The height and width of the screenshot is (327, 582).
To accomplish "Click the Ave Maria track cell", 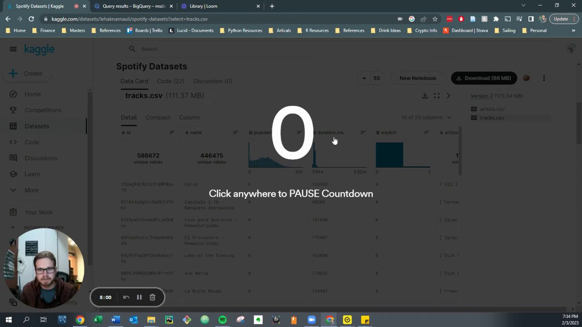I will tap(196, 273).
